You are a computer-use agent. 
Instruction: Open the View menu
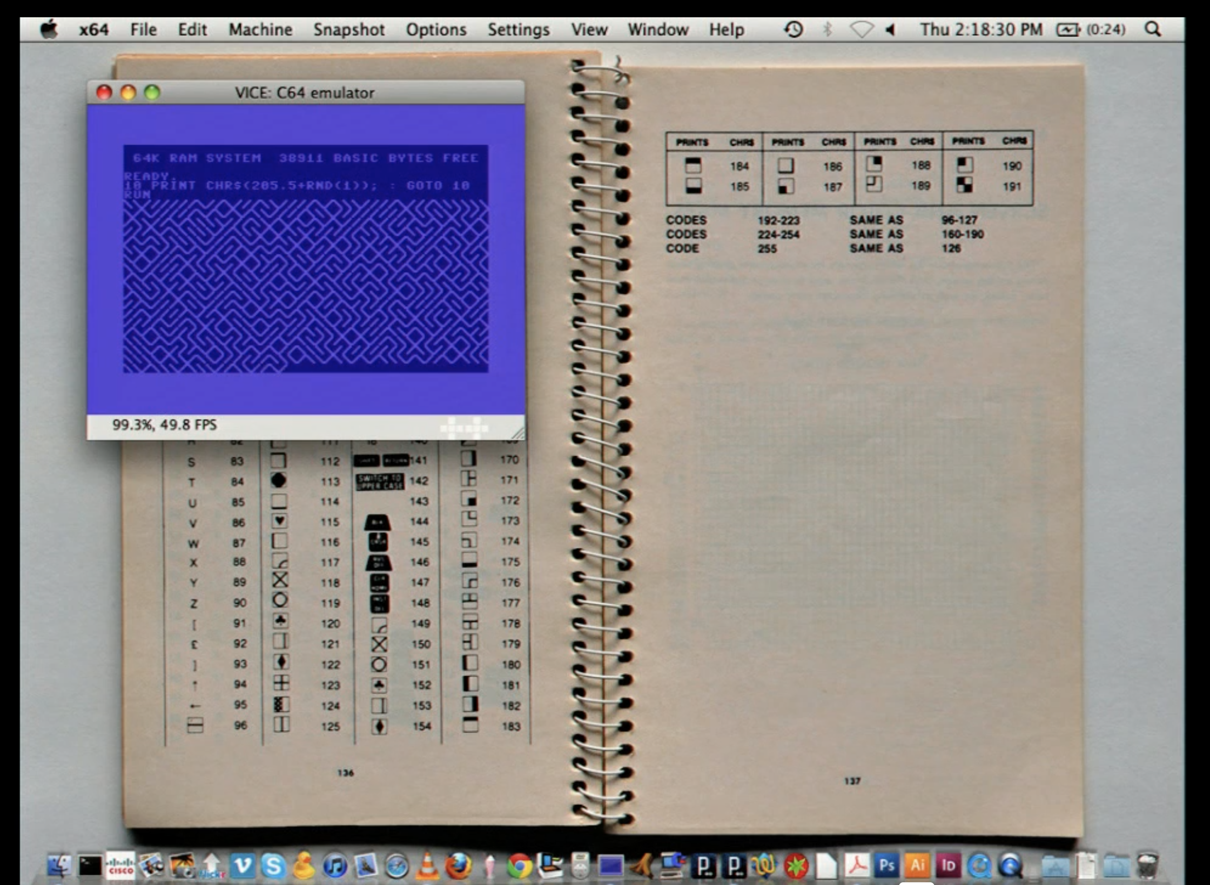click(x=589, y=29)
